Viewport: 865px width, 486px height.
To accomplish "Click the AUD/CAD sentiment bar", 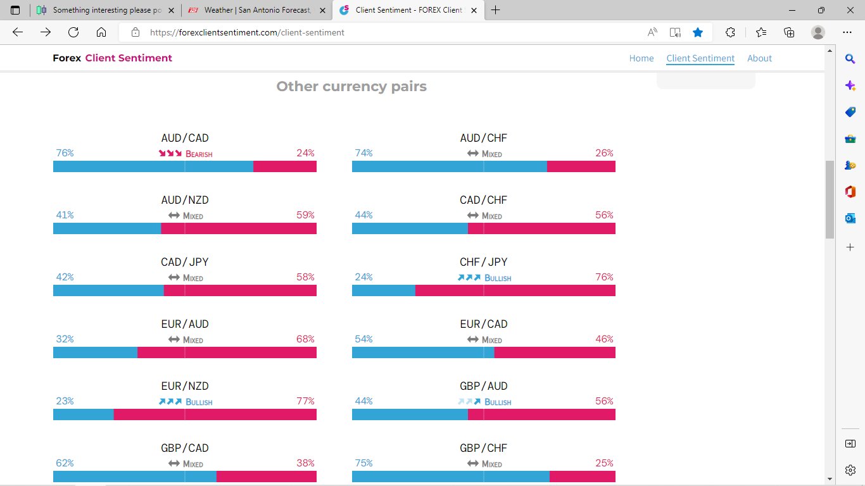I will [185, 166].
